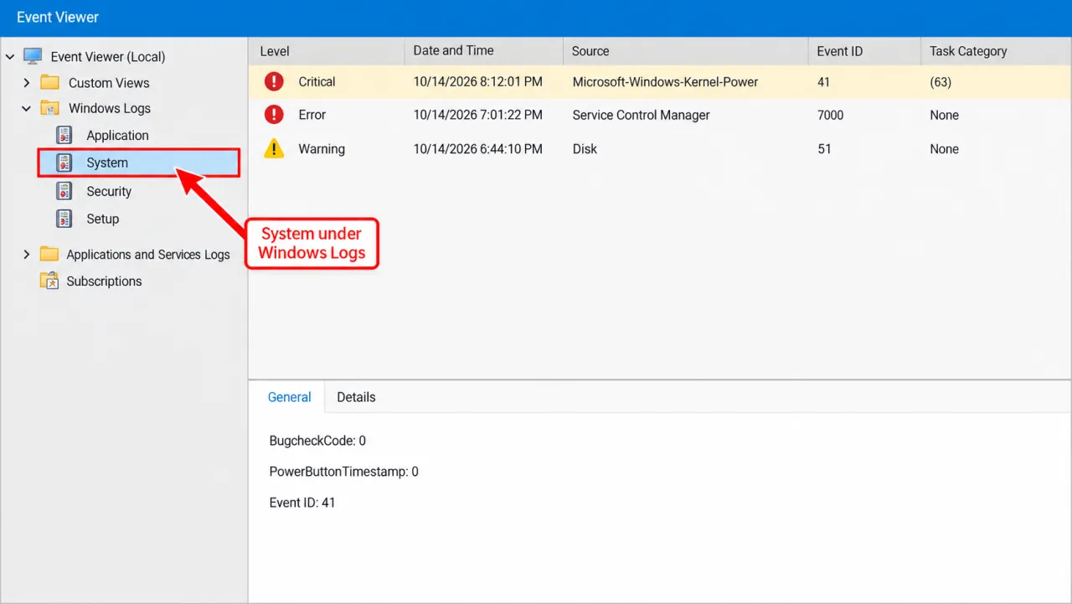Click the Security log icon

(64, 191)
